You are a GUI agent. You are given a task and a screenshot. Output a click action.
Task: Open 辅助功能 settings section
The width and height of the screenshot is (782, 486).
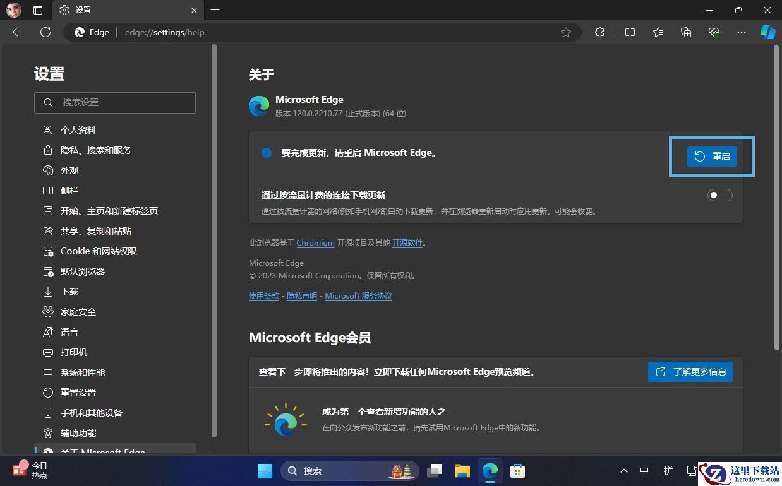click(x=115, y=433)
